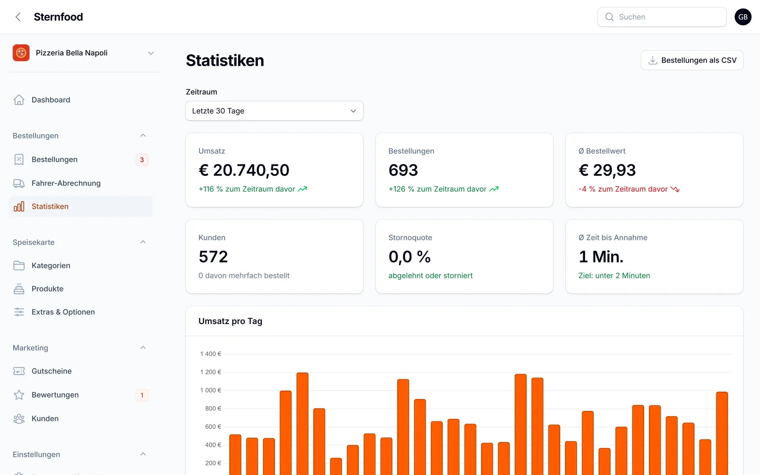Click the Kunden count 572
Screen dimensions: 760x475
[213, 256]
